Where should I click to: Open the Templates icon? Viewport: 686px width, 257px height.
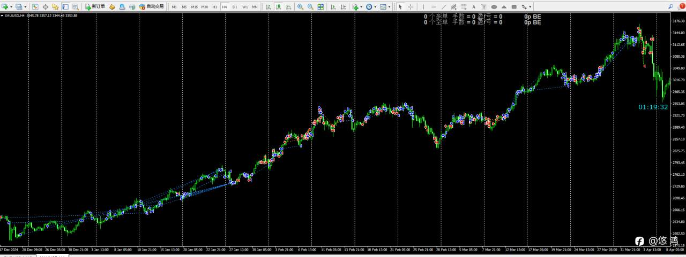pyautogui.click(x=383, y=6)
